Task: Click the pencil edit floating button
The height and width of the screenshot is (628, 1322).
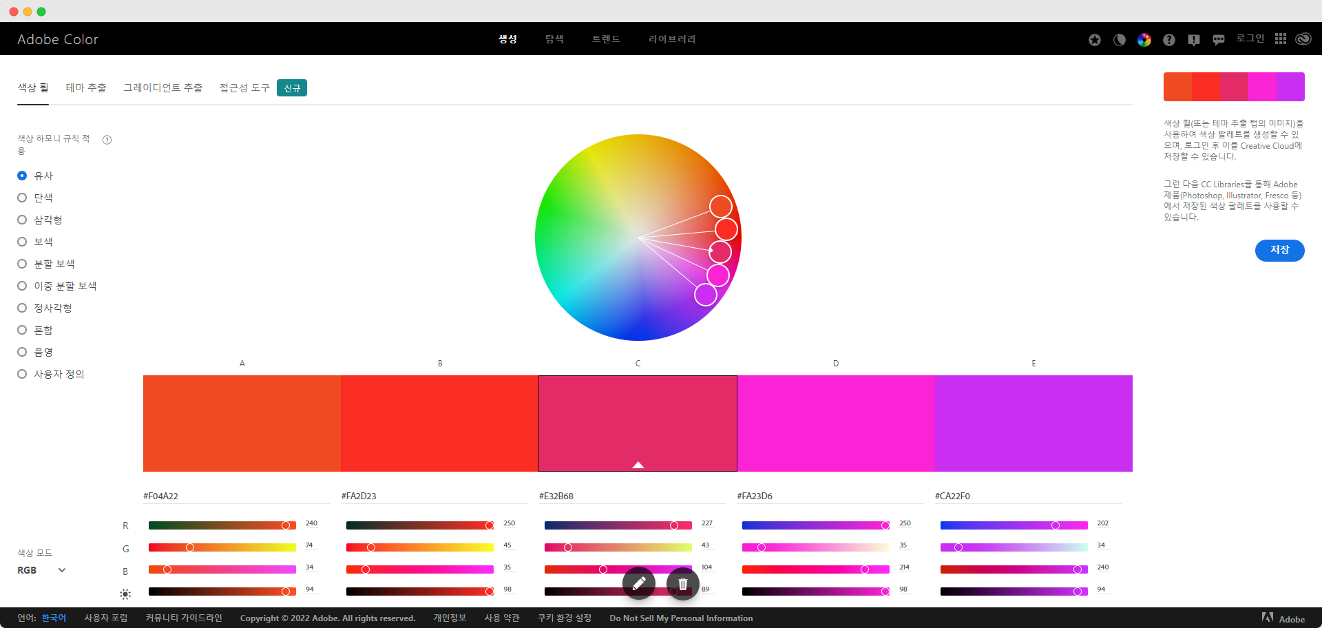Action: [639, 584]
